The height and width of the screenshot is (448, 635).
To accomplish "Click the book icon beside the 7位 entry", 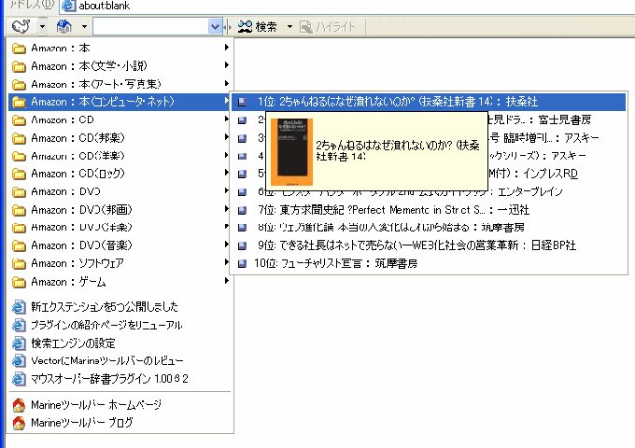I will pyautogui.click(x=242, y=210).
